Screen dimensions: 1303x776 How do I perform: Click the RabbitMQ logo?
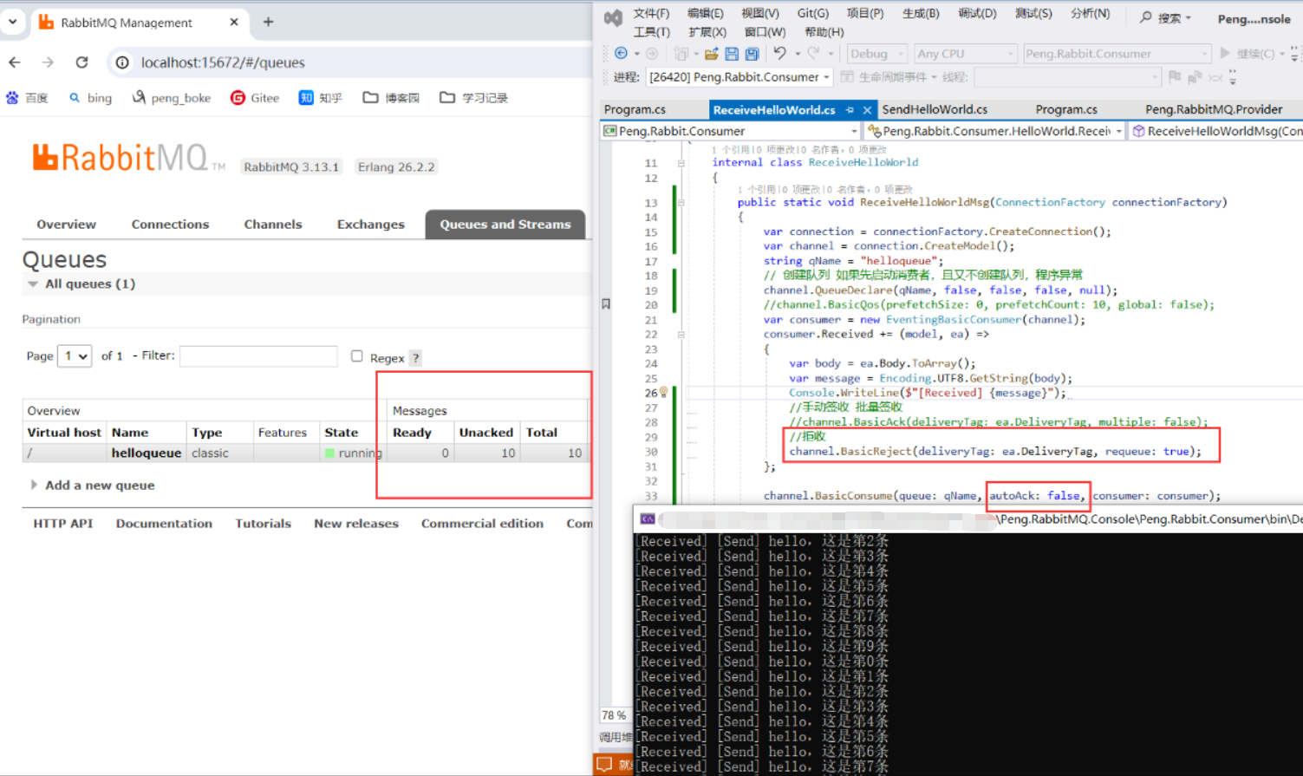click(x=128, y=158)
